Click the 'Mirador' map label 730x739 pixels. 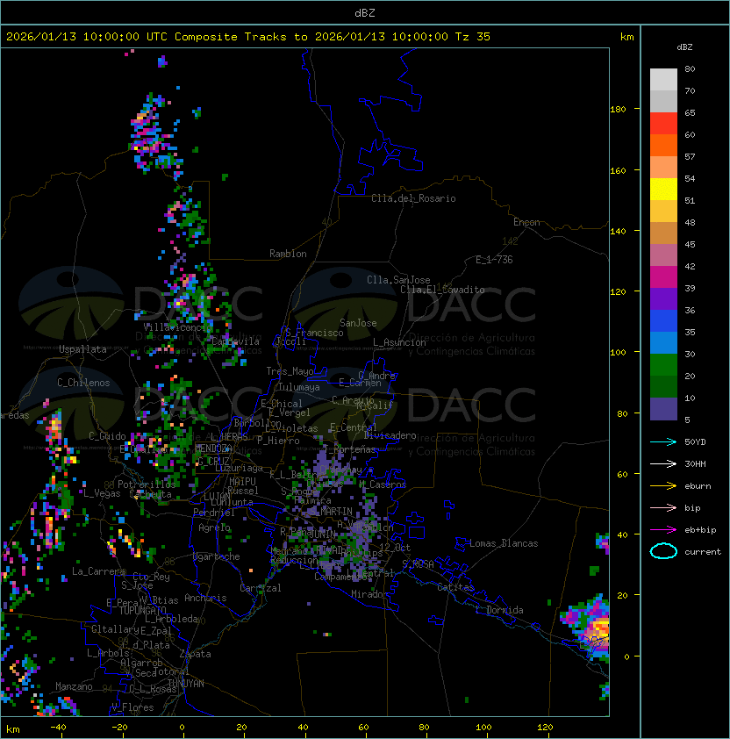pos(370,594)
